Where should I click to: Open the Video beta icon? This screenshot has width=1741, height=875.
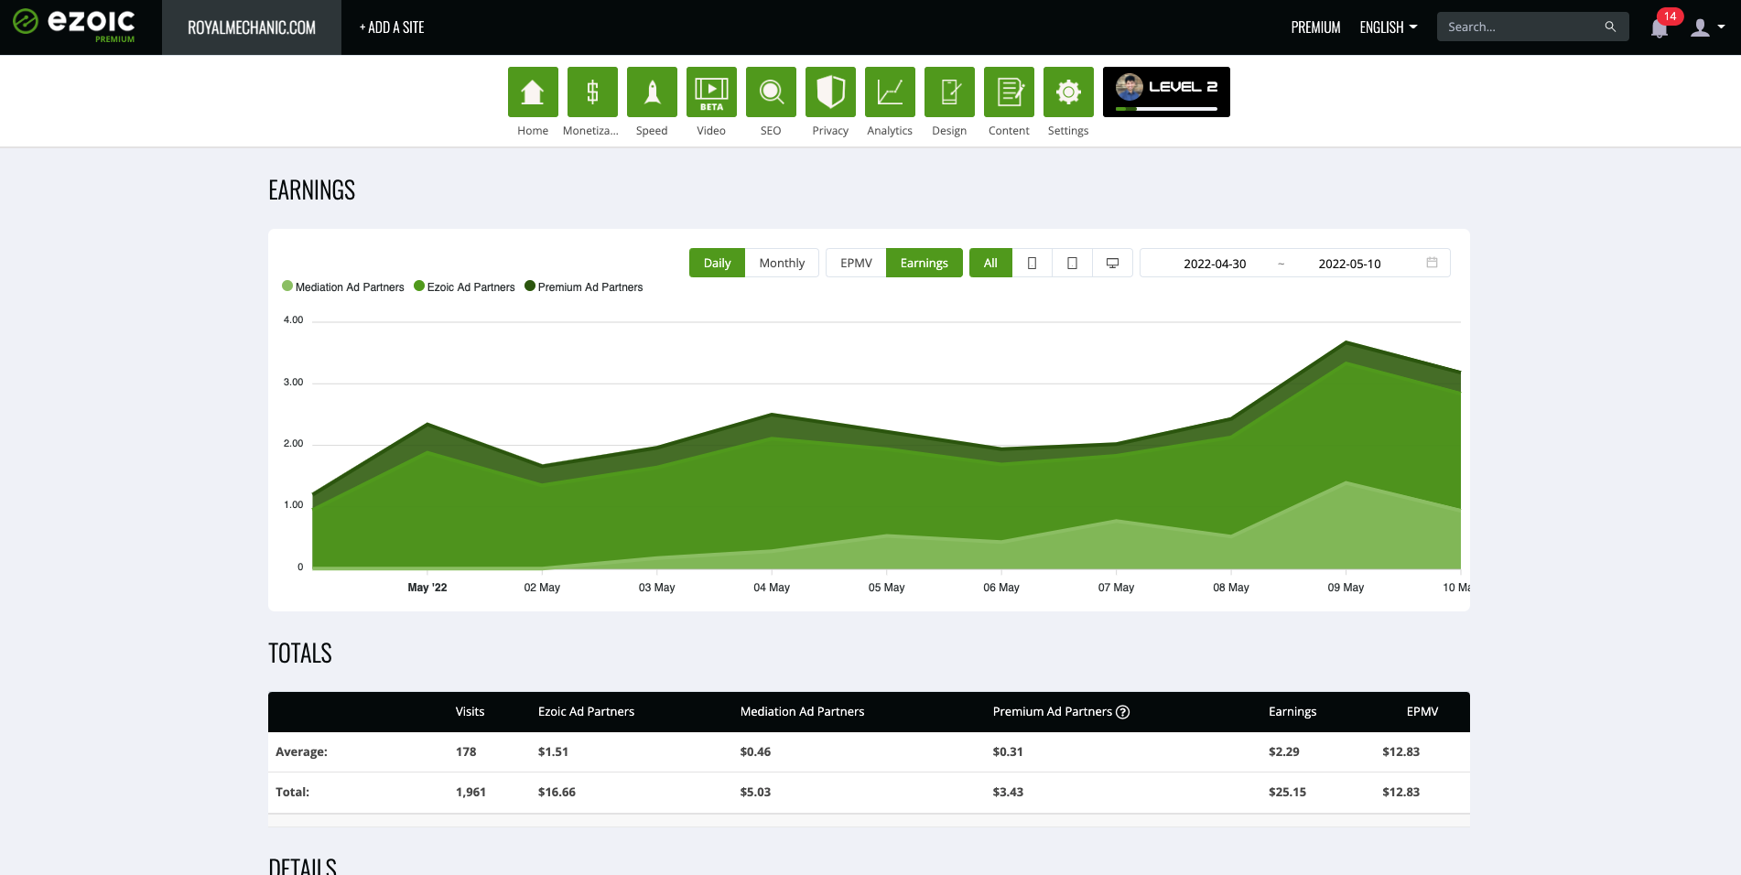click(x=711, y=92)
